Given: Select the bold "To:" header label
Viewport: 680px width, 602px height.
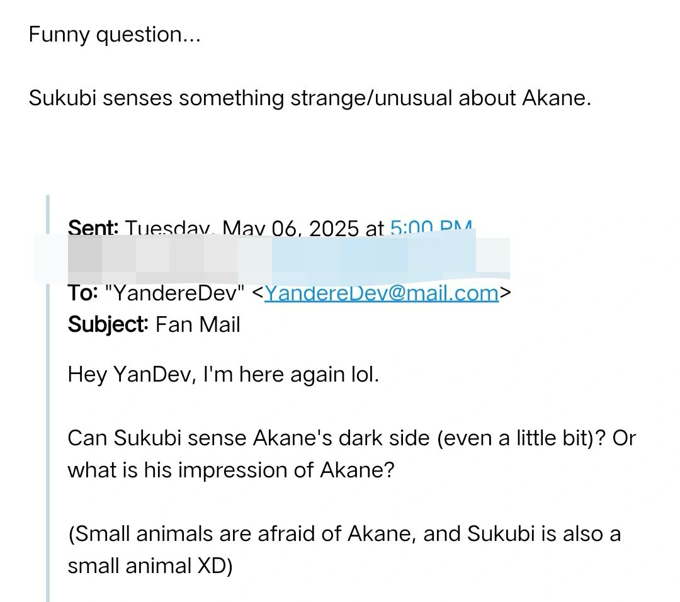Looking at the screenshot, I should 82,293.
